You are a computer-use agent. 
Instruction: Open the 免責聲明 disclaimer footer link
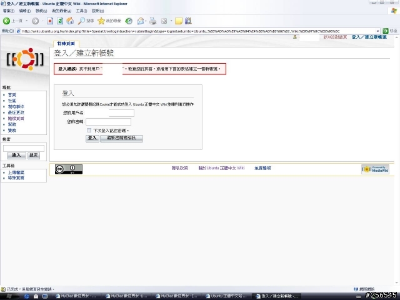[x=262, y=168]
